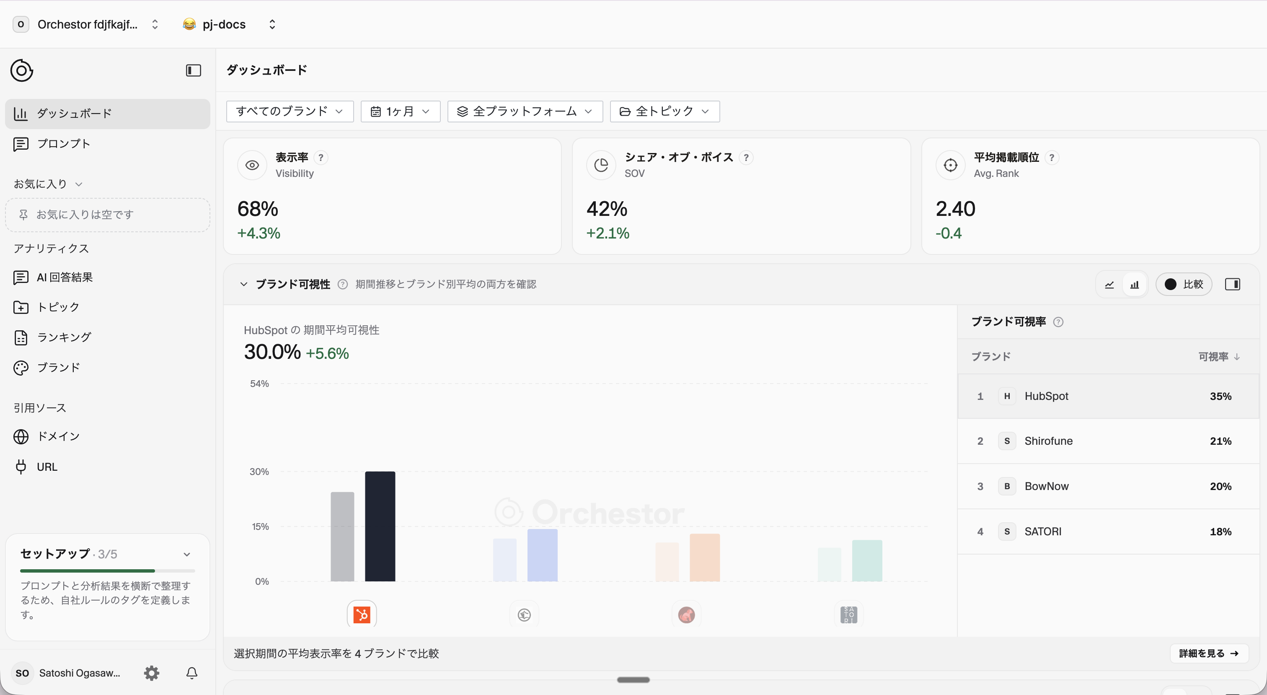Collapse the セットアップ card chevron
Screen dimensions: 1267x695
tap(187, 554)
